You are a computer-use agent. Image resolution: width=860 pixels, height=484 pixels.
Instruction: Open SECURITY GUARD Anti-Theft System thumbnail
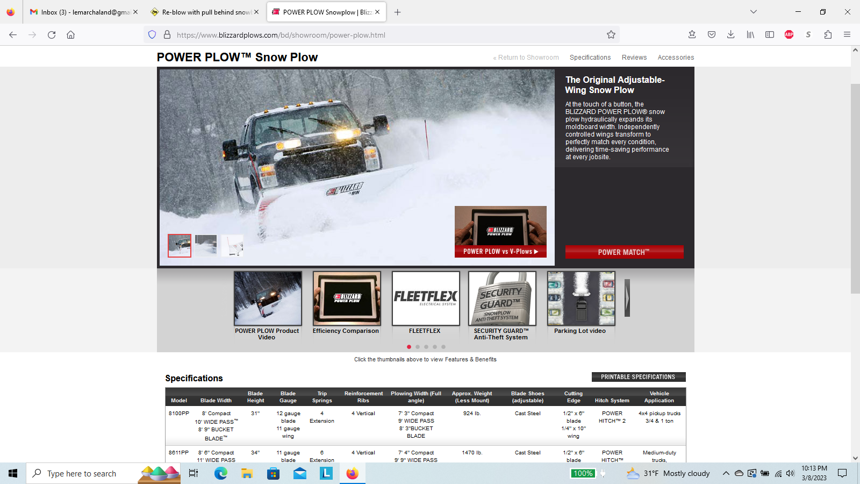coord(502,298)
